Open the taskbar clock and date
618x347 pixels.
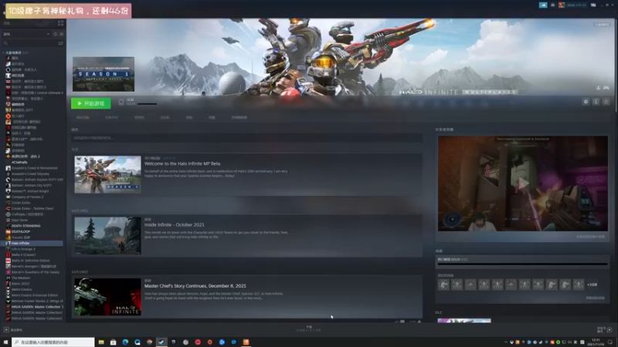click(596, 342)
